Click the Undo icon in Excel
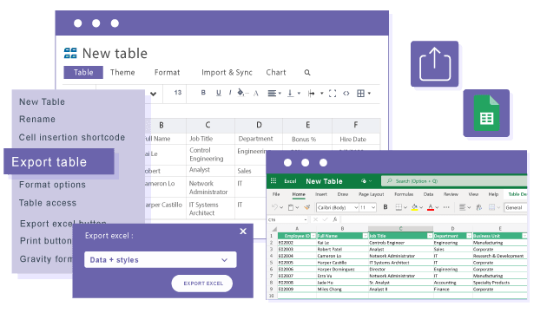 (x=274, y=207)
